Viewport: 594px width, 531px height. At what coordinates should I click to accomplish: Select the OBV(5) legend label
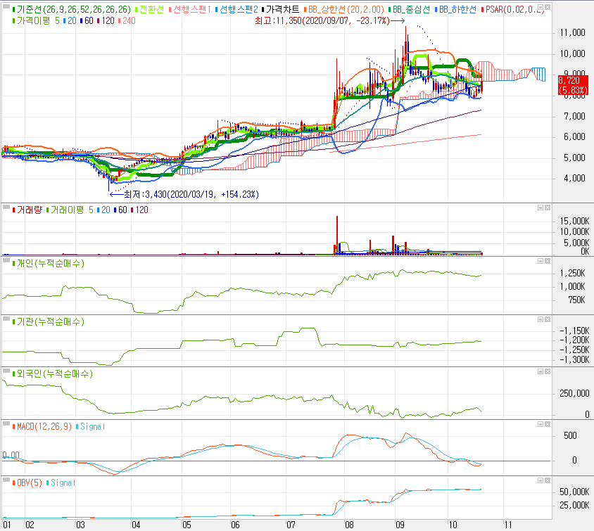pos(27,483)
